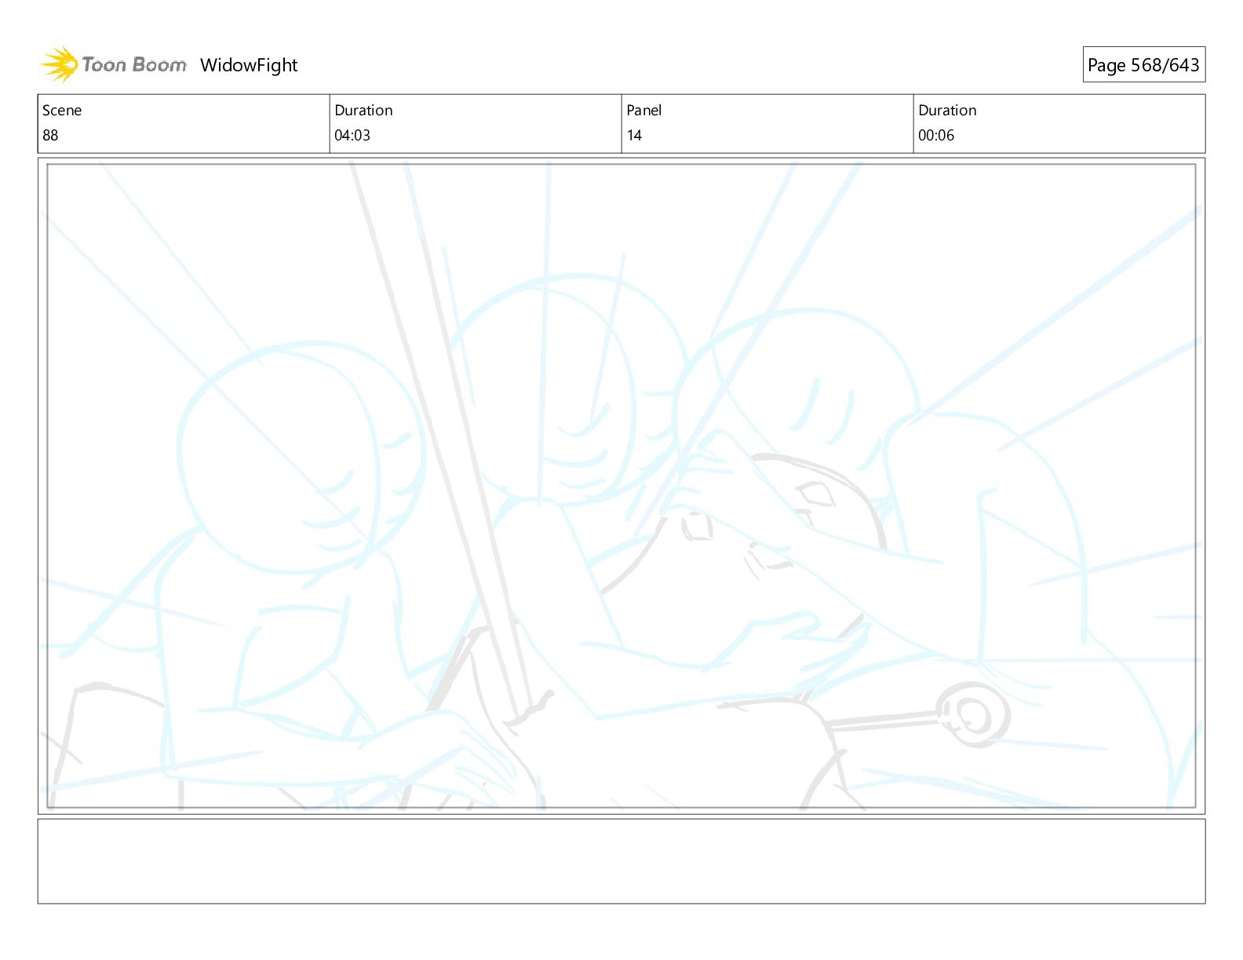Click the Panel header label
Screen dimensions: 1243x960
point(644,111)
